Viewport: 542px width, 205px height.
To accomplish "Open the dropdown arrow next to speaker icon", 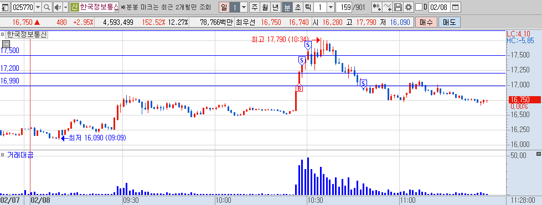I will pyautogui.click(x=65, y=7).
